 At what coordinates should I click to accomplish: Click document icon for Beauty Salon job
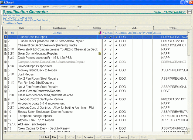pyautogui.click(x=5, y=112)
